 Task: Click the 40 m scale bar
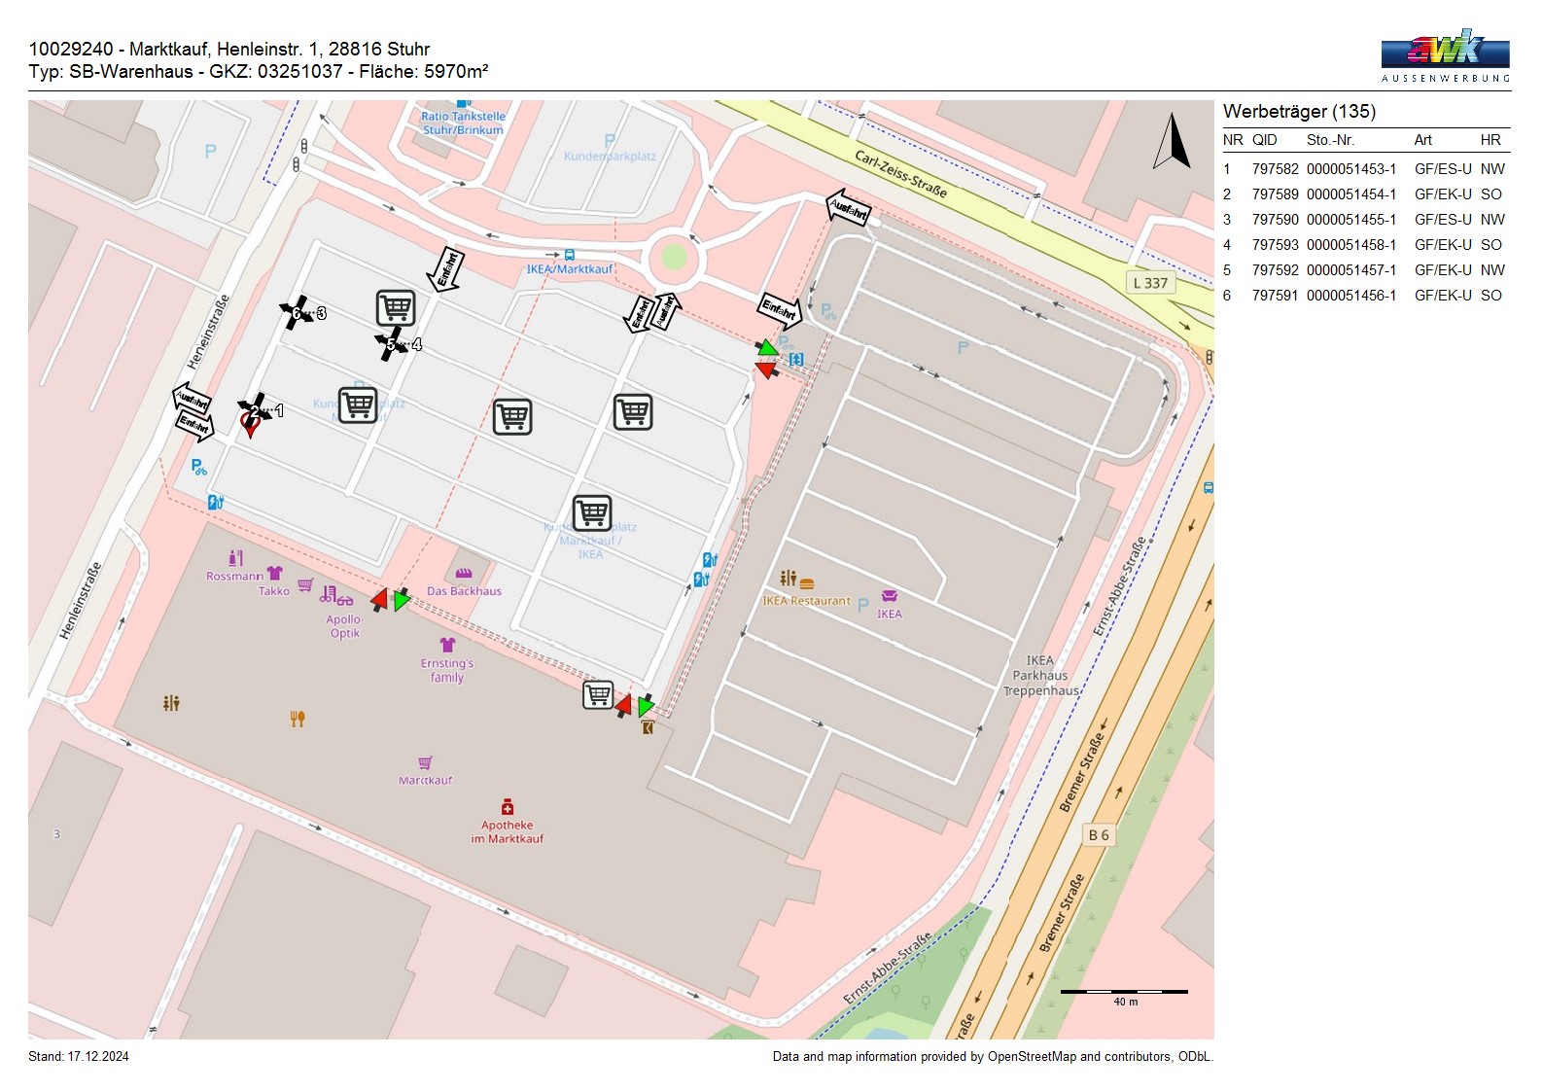pyautogui.click(x=1124, y=993)
